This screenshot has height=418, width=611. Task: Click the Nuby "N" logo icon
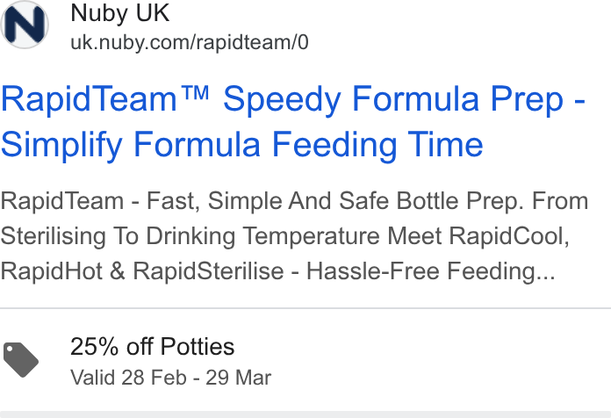(25, 25)
